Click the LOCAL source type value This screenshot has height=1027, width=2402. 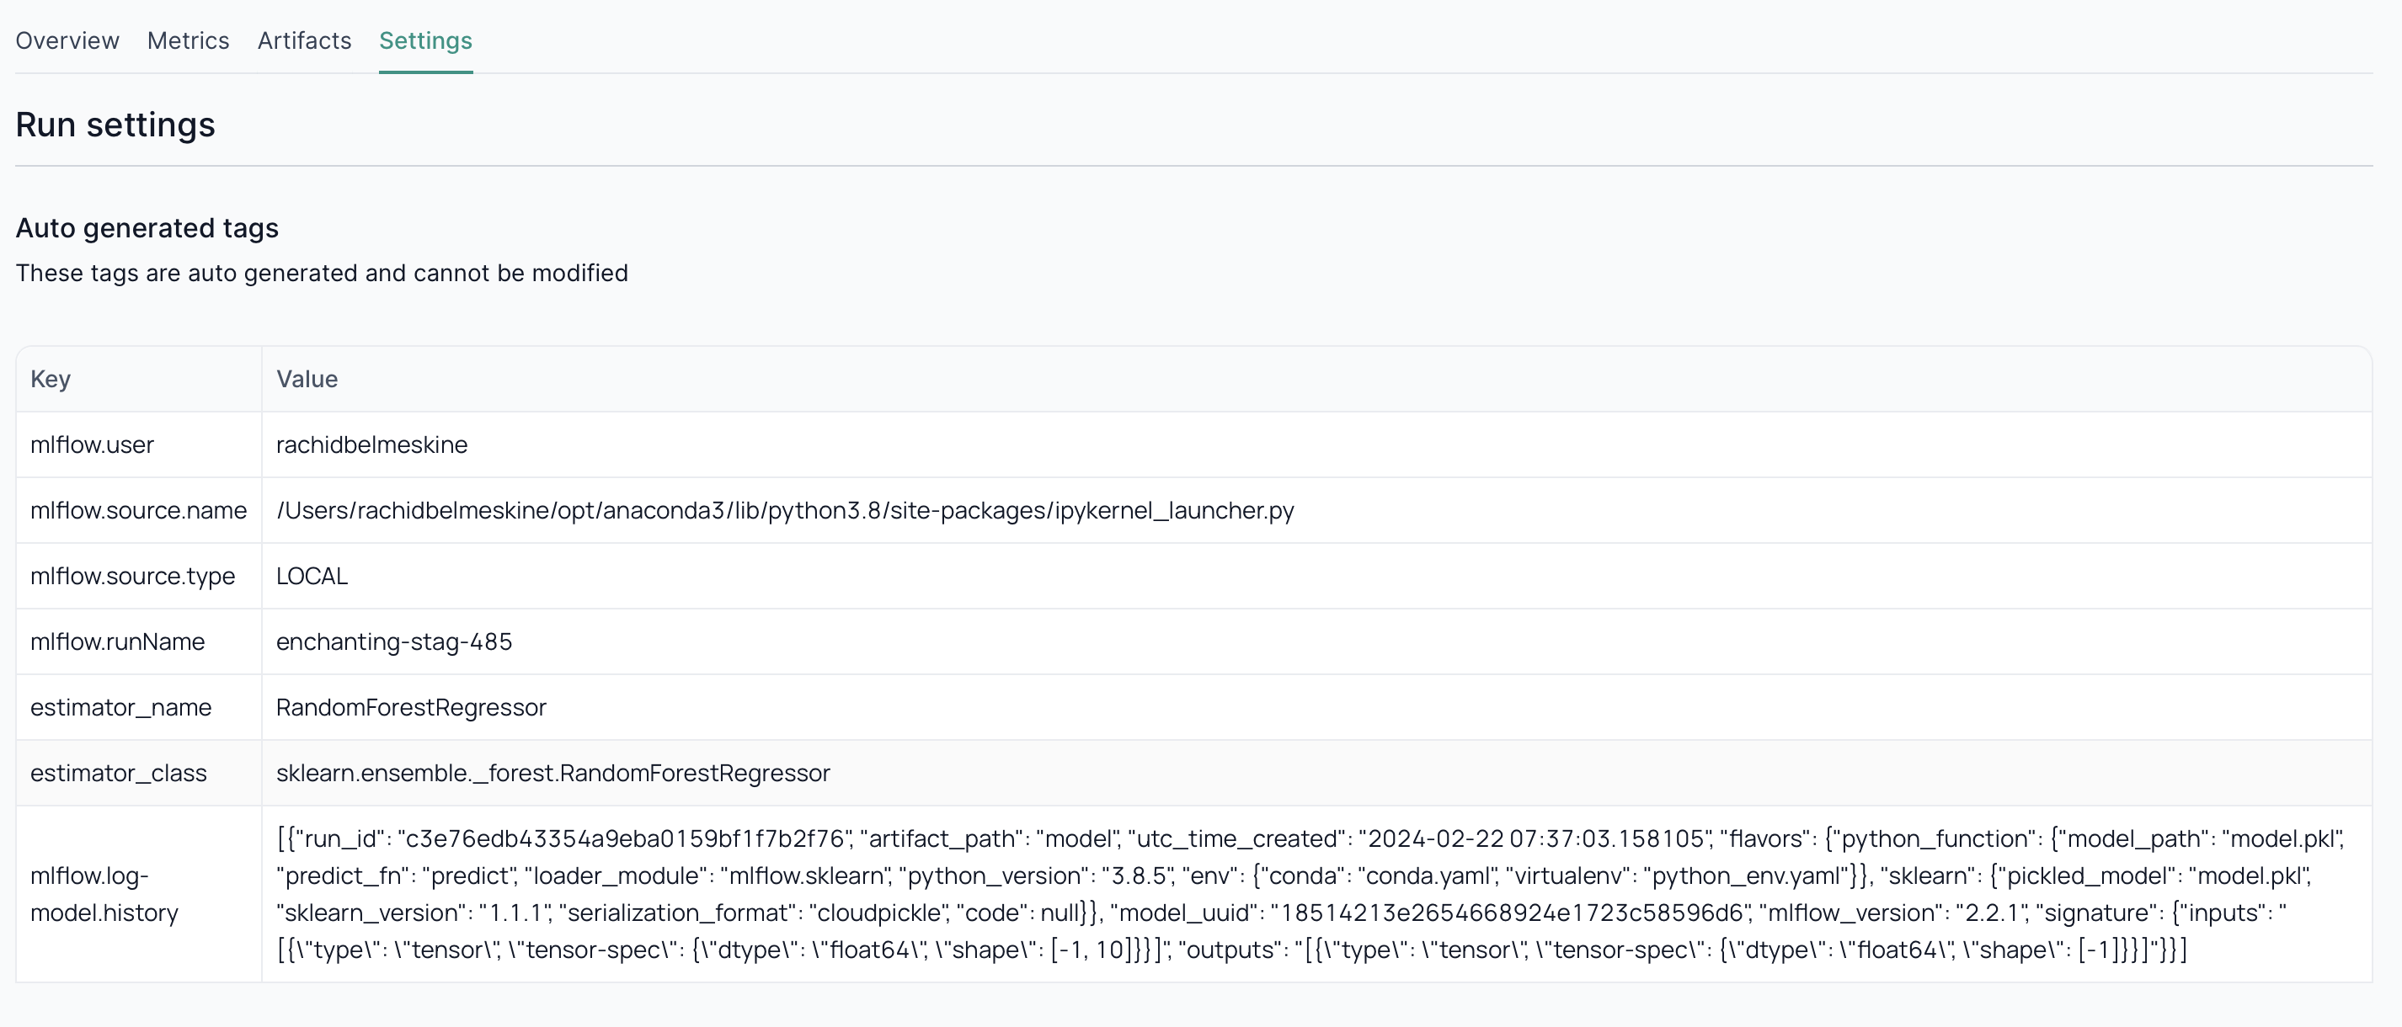tap(312, 576)
